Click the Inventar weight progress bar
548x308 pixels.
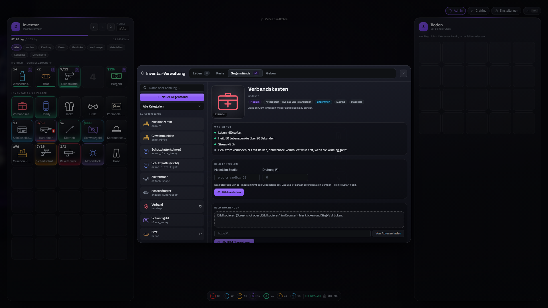point(70,36)
